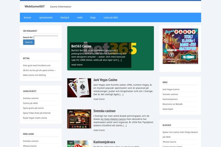Open Spelar live casino med riktiga dealers link

click(180, 135)
